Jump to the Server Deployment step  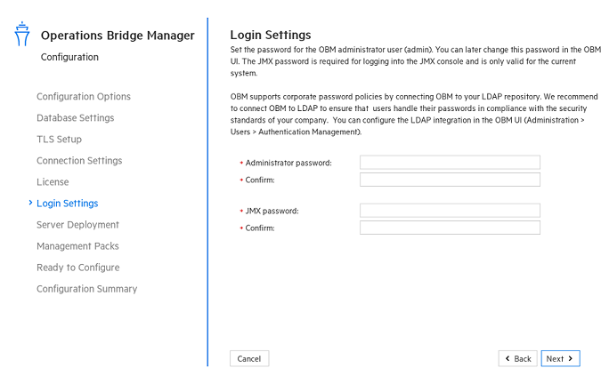tap(77, 225)
